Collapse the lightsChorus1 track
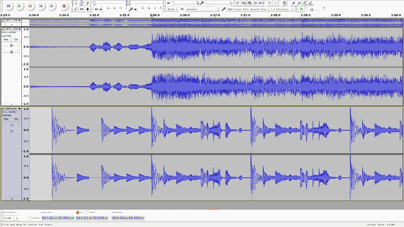The image size is (404, 227). (12, 199)
